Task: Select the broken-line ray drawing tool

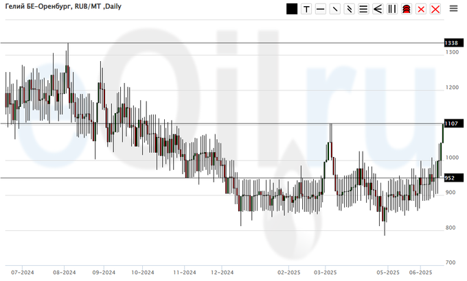Action: pos(349,9)
